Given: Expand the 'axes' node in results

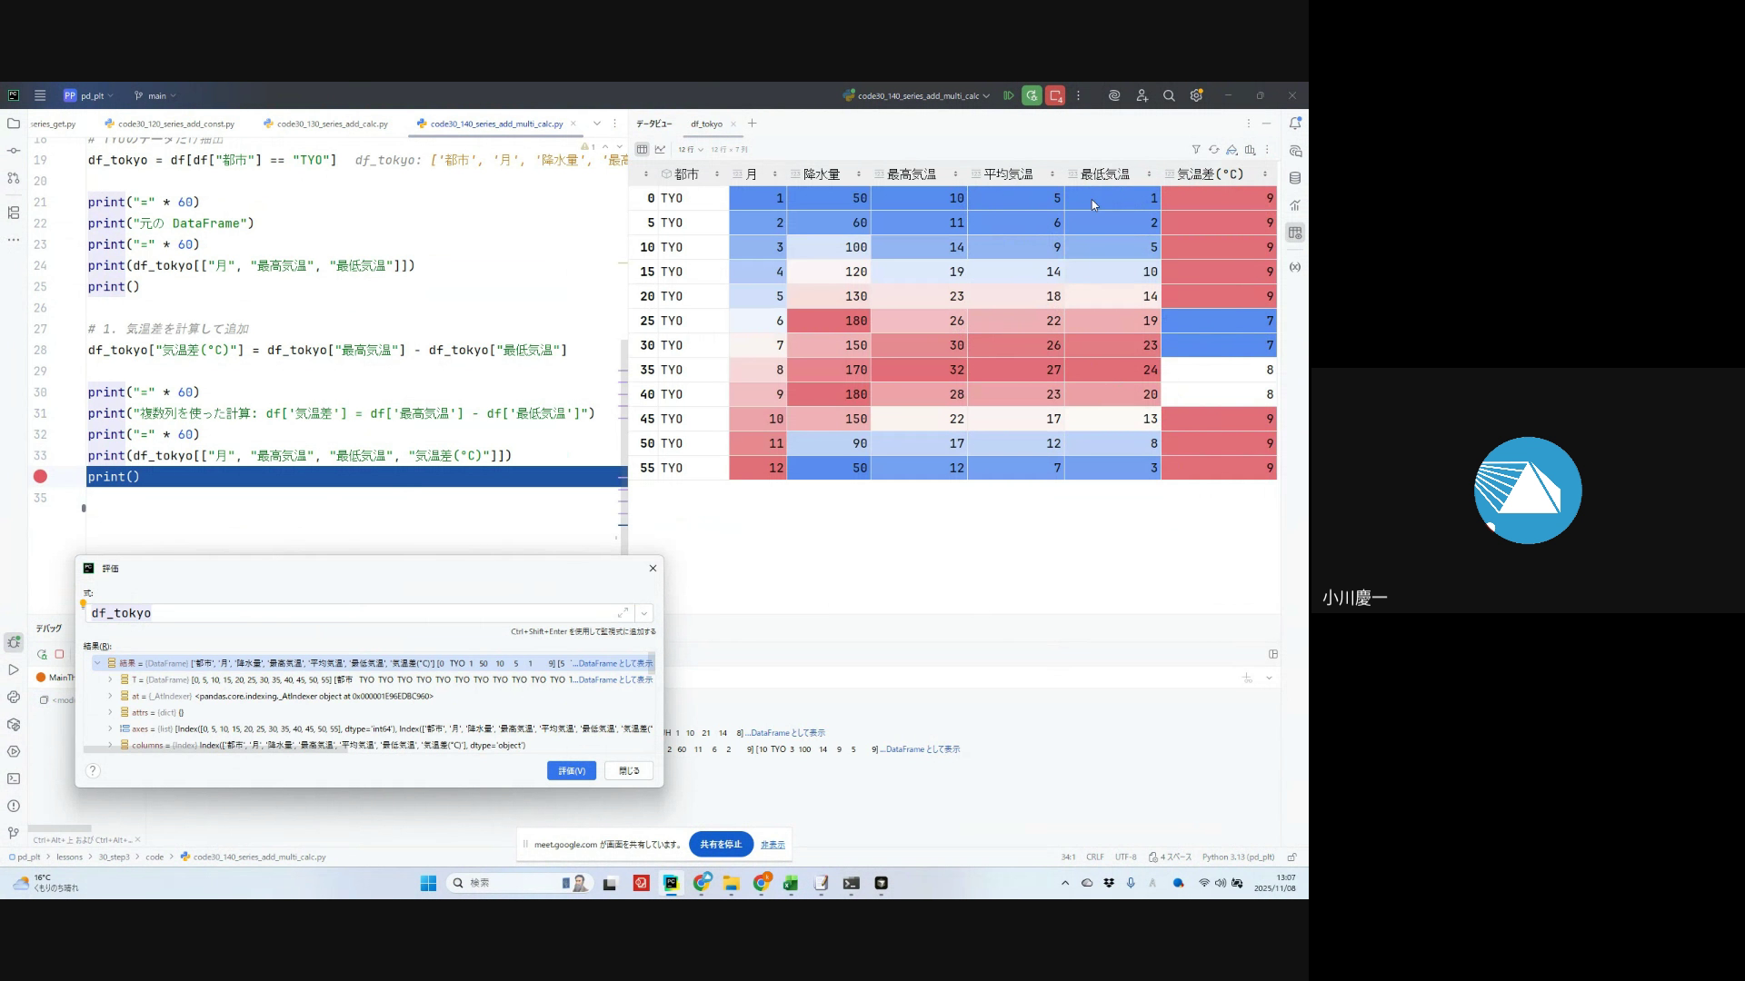Looking at the screenshot, I should pyautogui.click(x=111, y=728).
